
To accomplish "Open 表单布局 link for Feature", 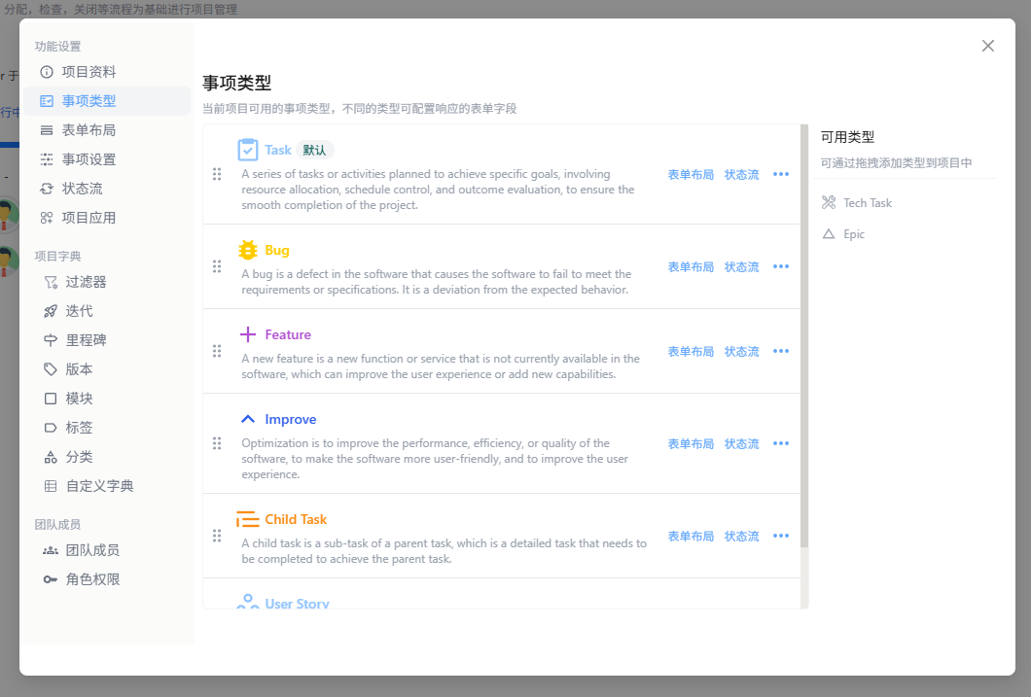I will (x=691, y=352).
